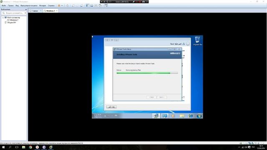The height and width of the screenshot is (150, 267).
Task: Click the Arabic button at bottom of guest window
Action: tap(111, 107)
